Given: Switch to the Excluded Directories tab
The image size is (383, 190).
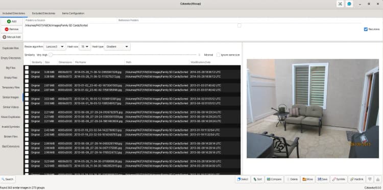Looking at the screenshot, I should point(43,13).
